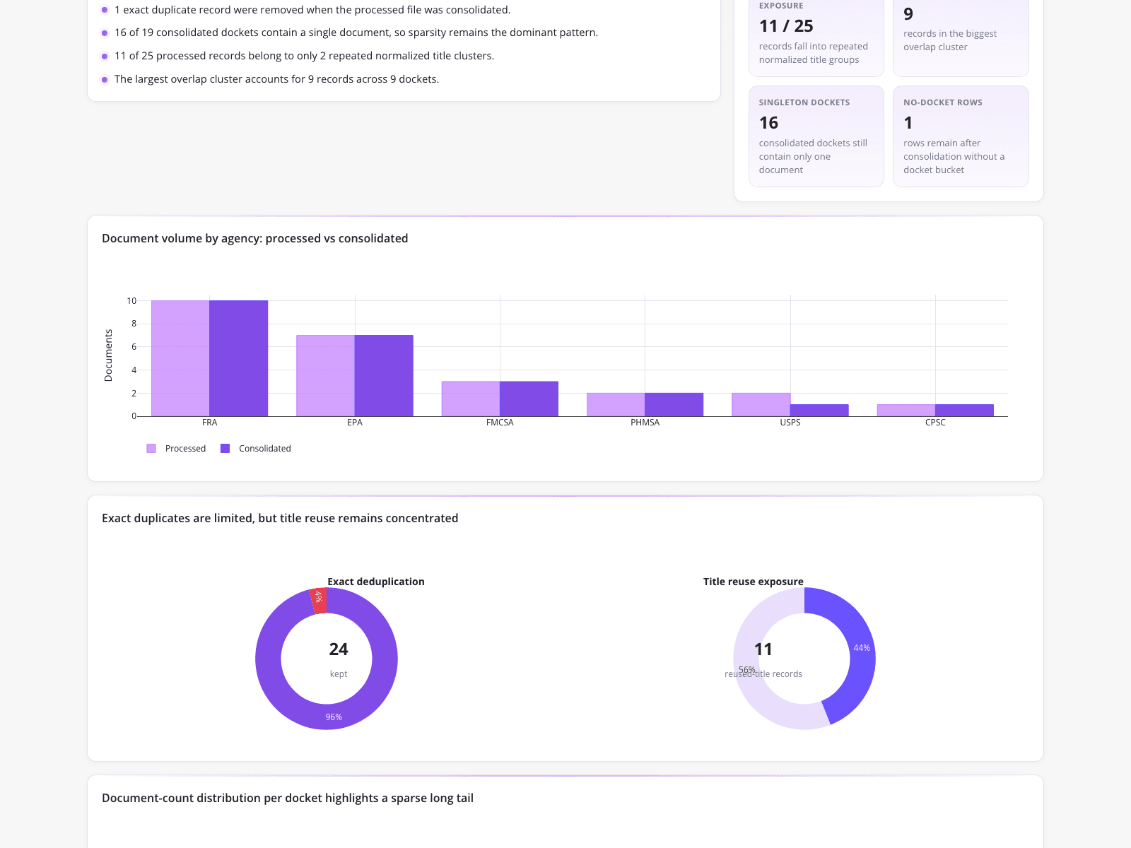The width and height of the screenshot is (1131, 848).
Task: Select the CPSC processed bar
Action: (x=906, y=411)
